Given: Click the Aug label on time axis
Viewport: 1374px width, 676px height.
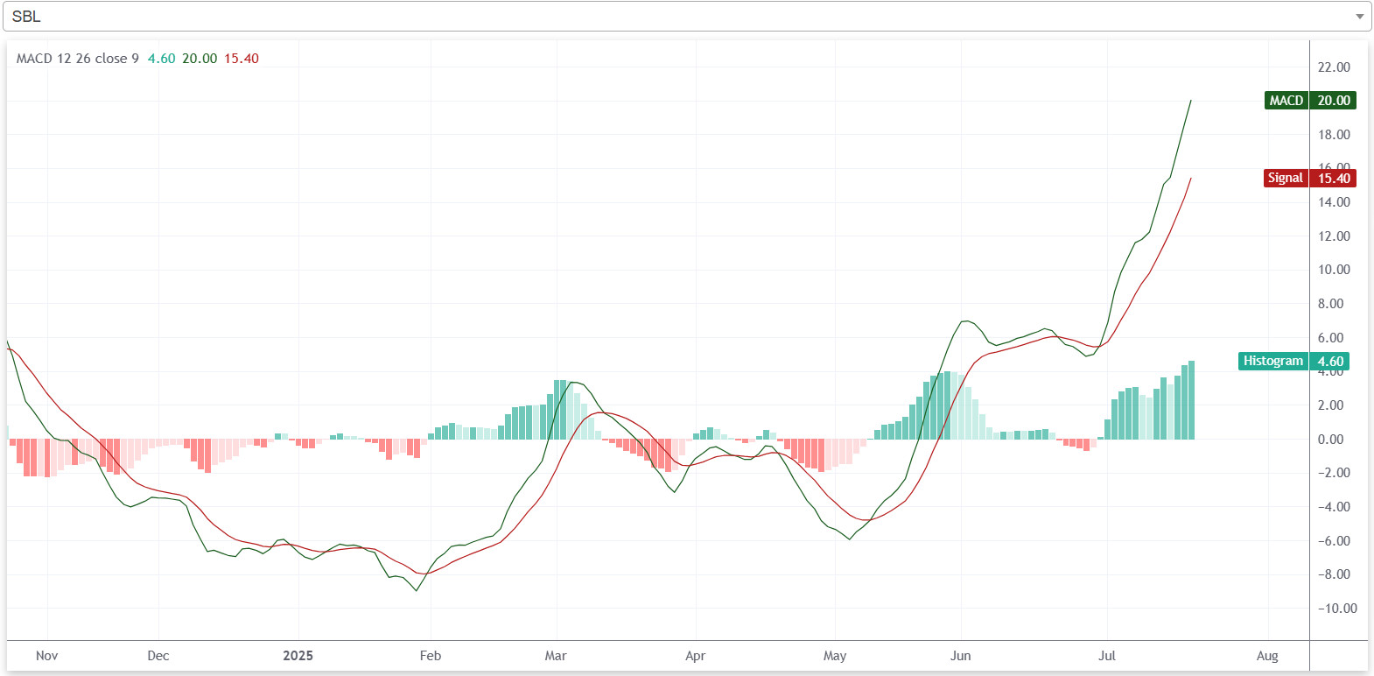Looking at the screenshot, I should [x=1267, y=656].
